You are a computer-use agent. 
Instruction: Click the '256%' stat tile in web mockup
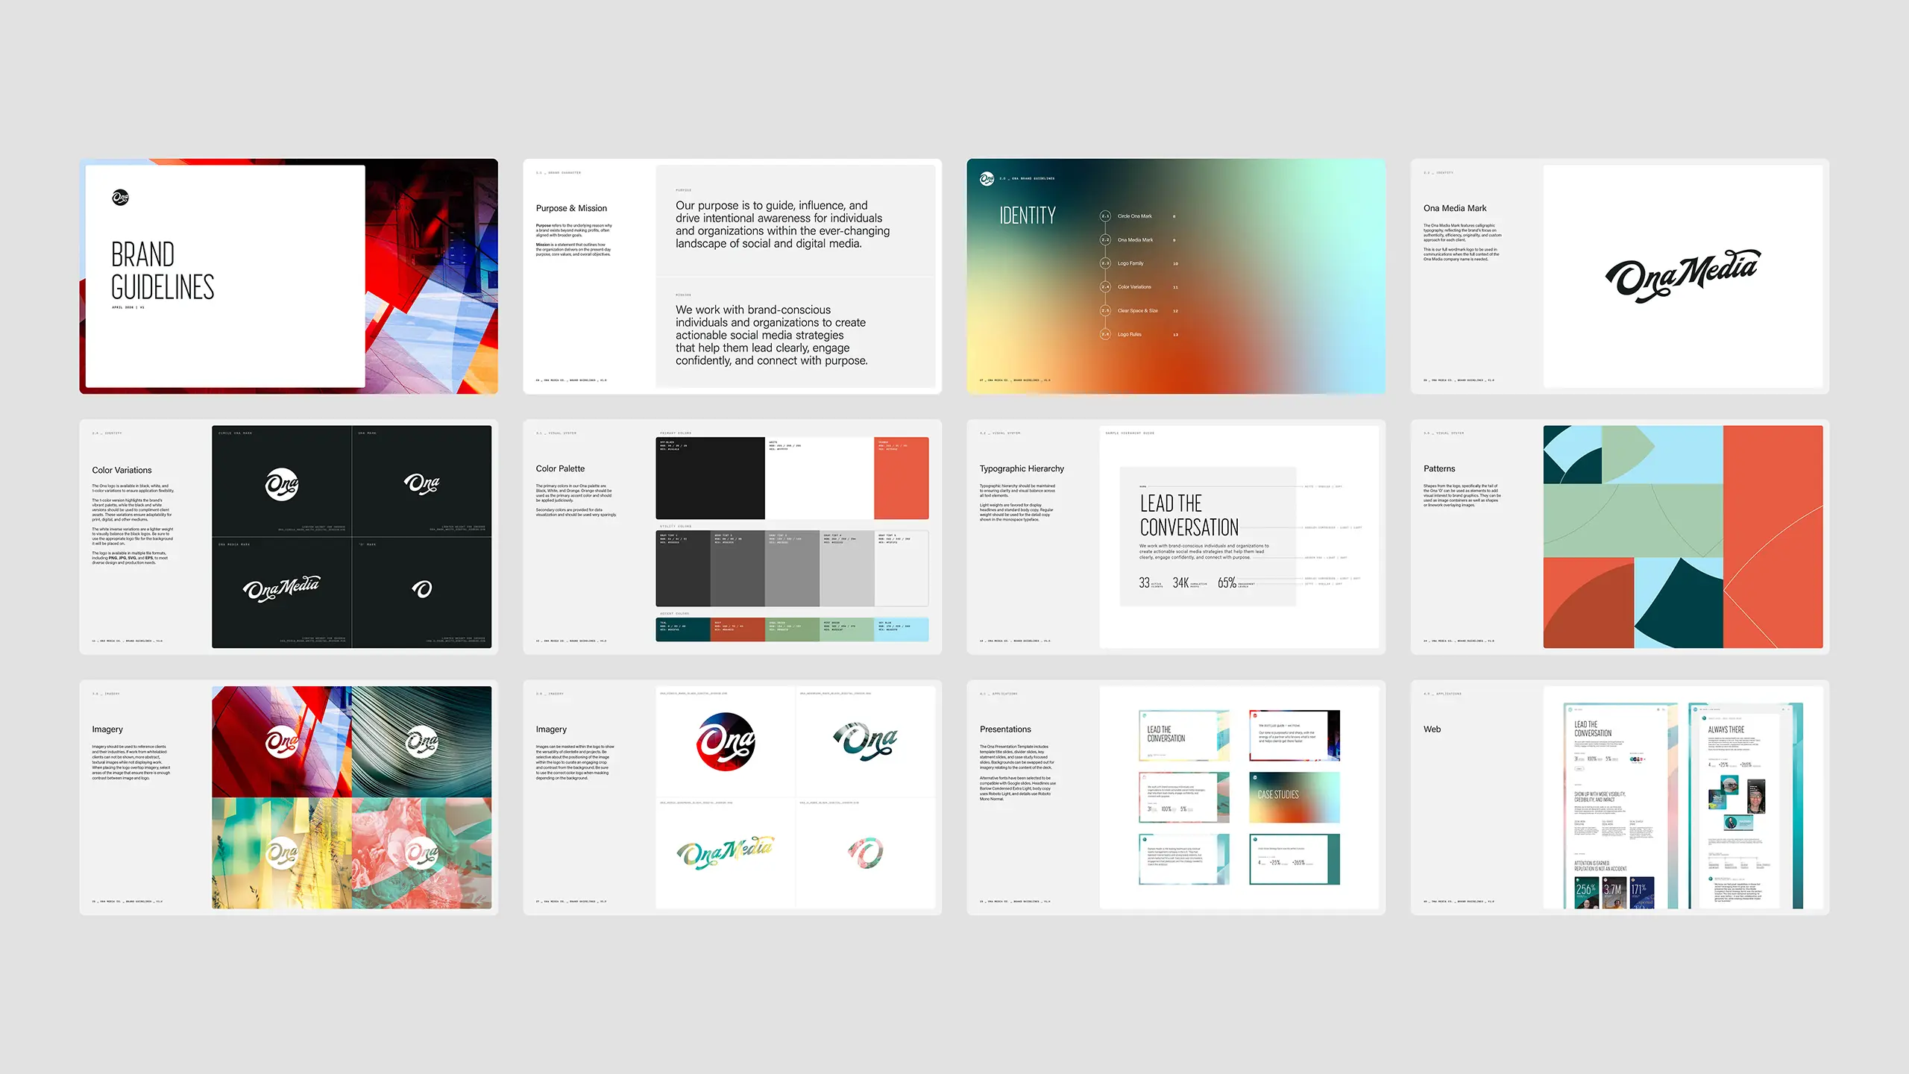pyautogui.click(x=1587, y=893)
